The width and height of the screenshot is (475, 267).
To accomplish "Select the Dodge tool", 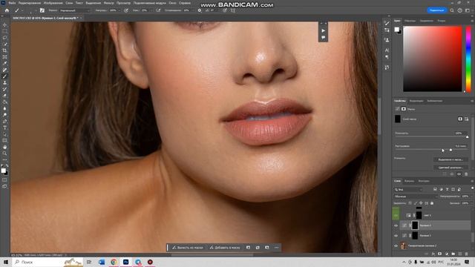I will point(4,115).
